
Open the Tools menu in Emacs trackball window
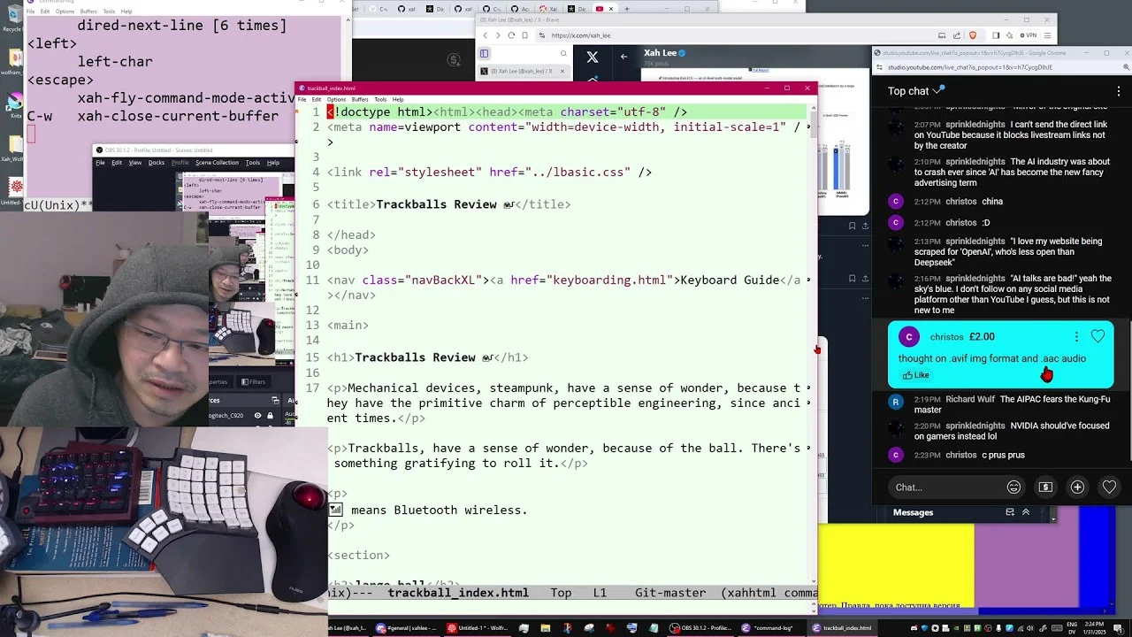(380, 99)
